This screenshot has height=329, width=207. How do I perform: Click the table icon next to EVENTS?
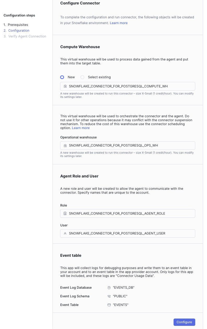[109, 305]
